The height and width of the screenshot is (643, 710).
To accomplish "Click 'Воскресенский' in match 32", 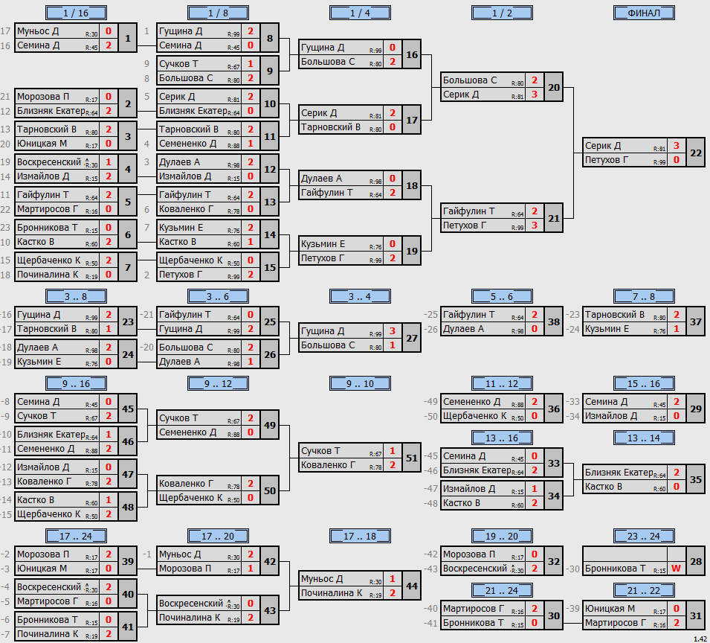I will click(x=474, y=569).
